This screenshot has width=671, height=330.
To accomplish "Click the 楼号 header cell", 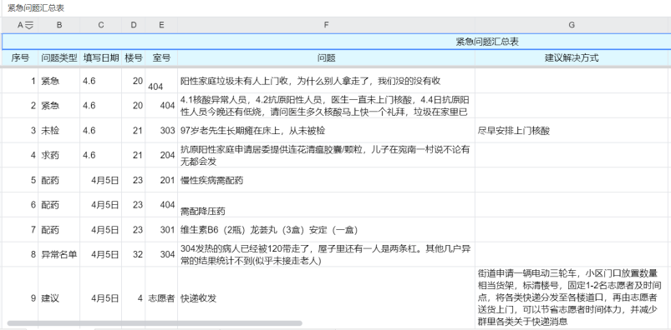I will tap(134, 58).
